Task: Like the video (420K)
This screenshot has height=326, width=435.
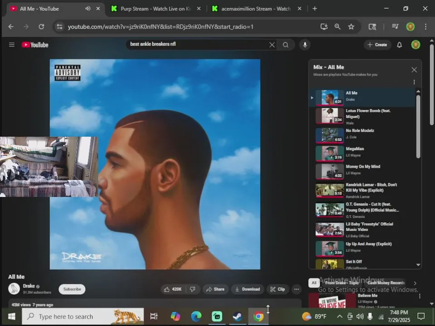Action: pyautogui.click(x=173, y=289)
